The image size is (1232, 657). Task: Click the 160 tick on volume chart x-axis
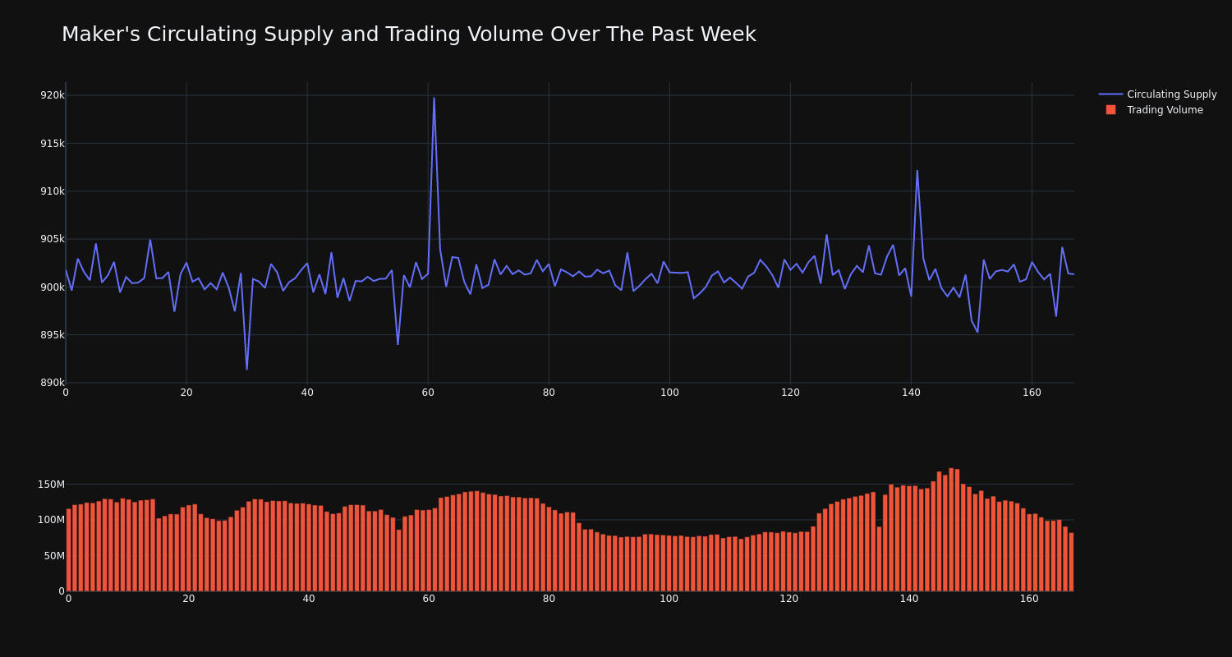coord(1029,600)
